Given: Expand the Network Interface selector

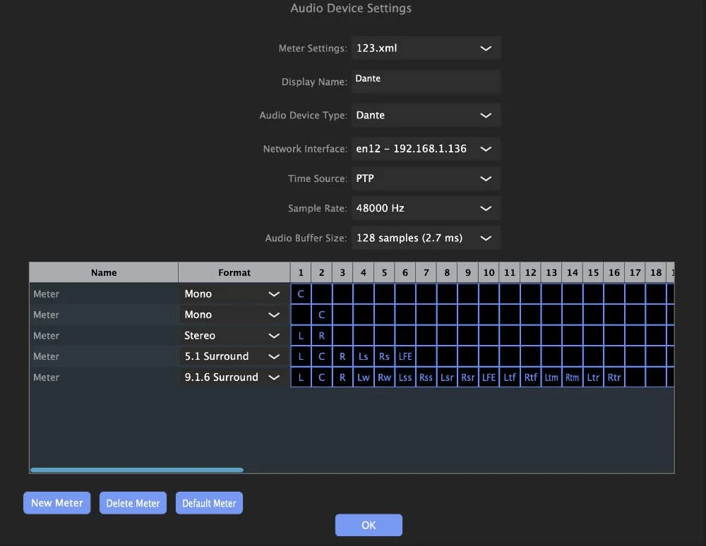Looking at the screenshot, I should [x=426, y=148].
